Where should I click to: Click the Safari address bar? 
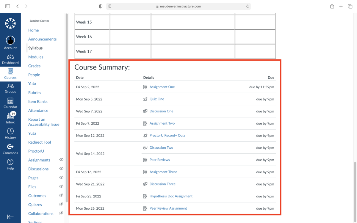[178, 6]
